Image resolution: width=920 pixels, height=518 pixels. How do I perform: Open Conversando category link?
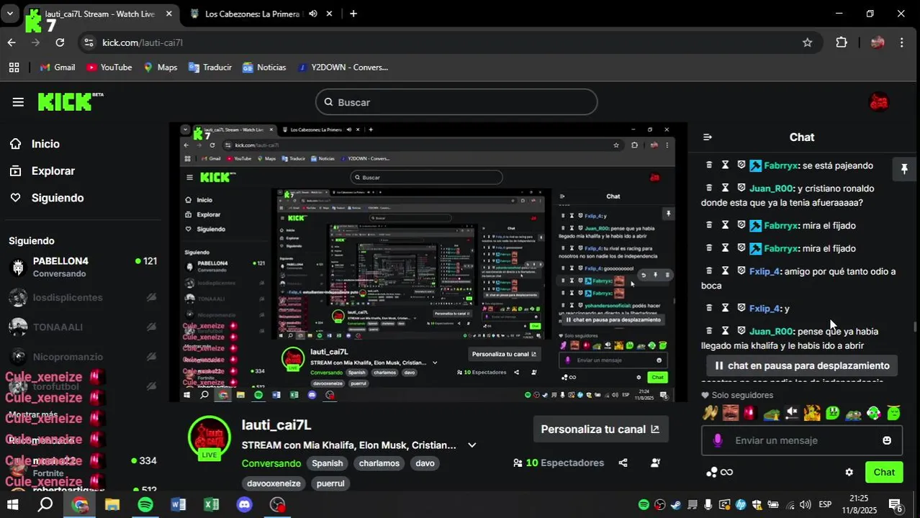(271, 463)
